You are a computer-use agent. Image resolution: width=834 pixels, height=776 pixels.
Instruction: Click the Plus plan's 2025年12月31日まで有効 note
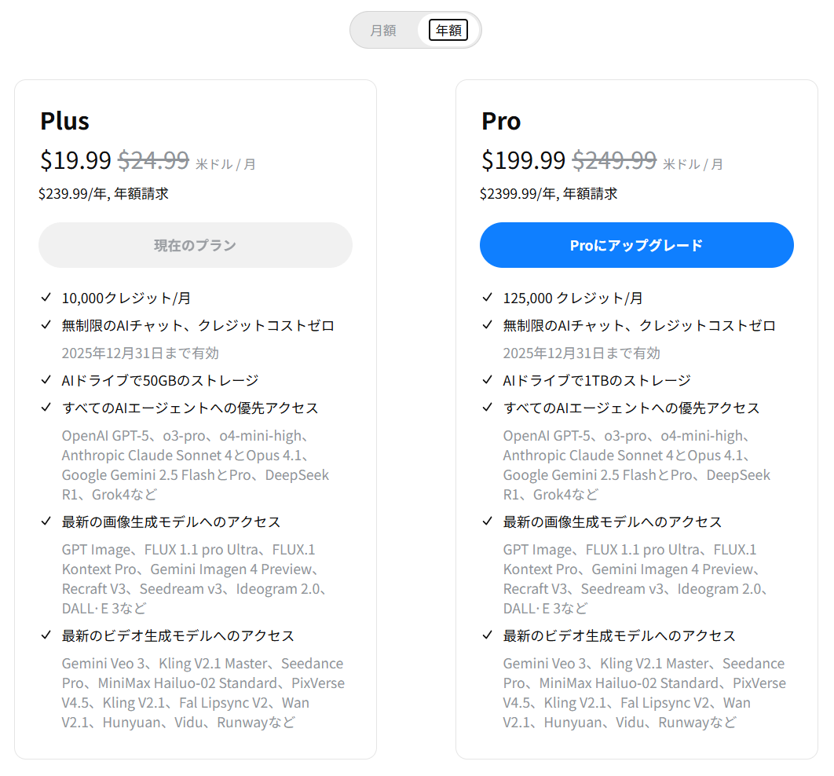[140, 353]
